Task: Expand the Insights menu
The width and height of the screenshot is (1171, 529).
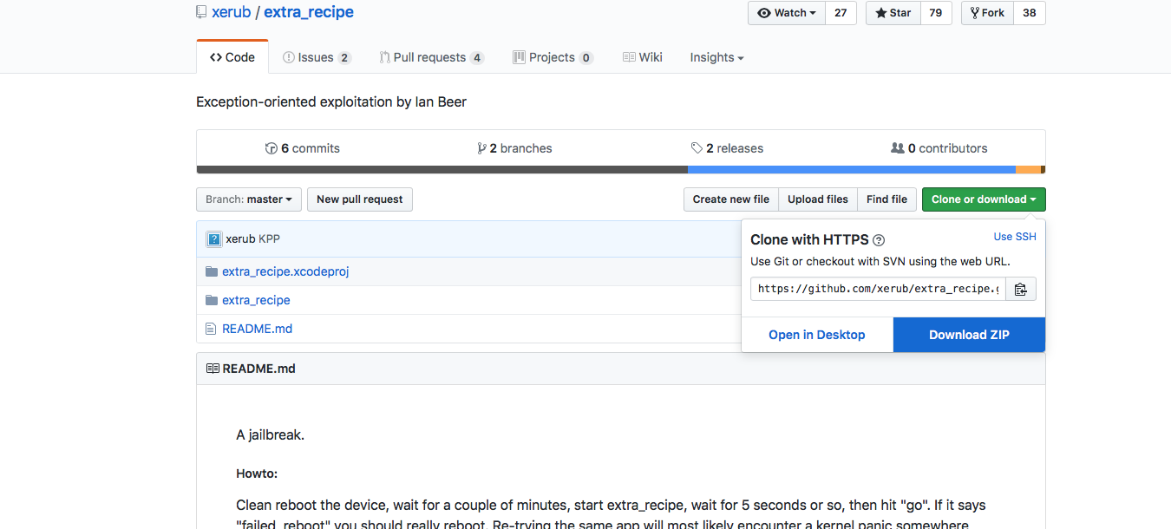Action: (x=716, y=57)
